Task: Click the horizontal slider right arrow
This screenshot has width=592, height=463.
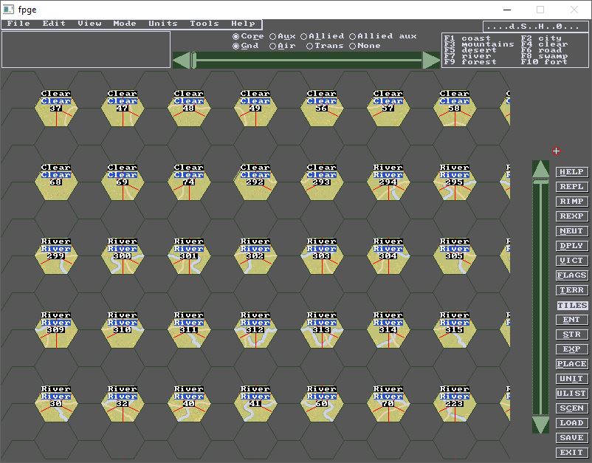Action: pyautogui.click(x=431, y=61)
